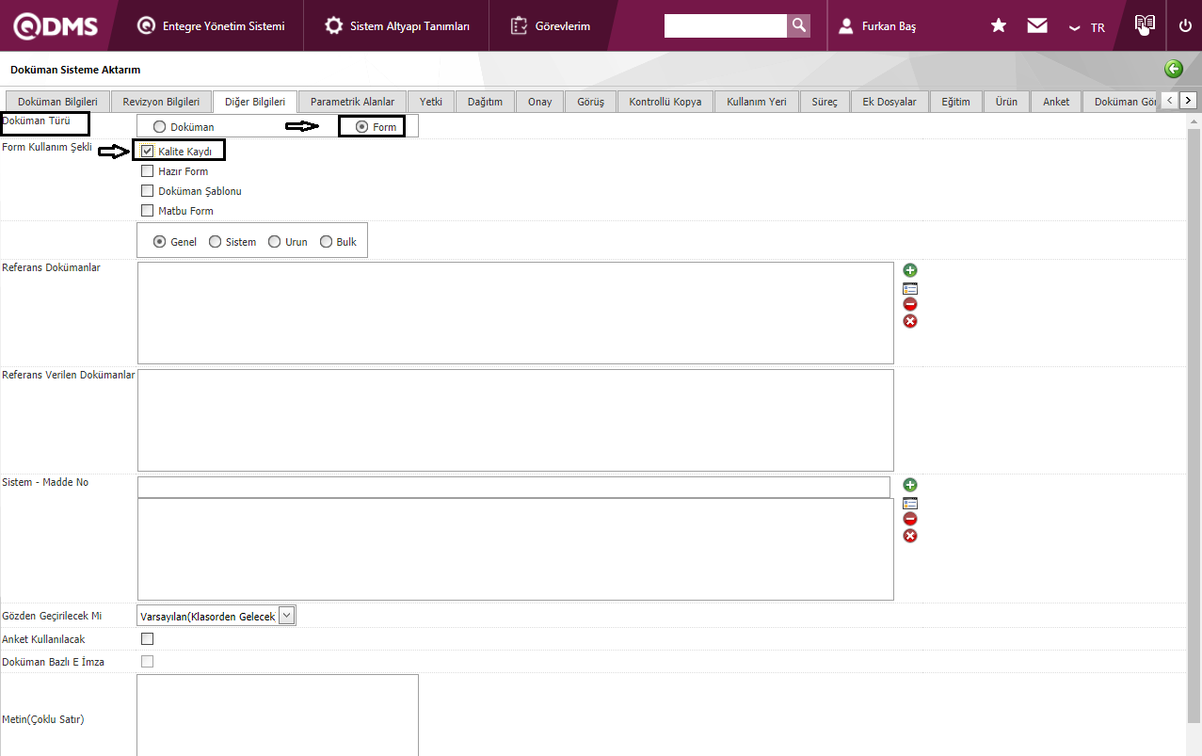Check the Matbu Form checkbox
This screenshot has width=1202, height=756.
[x=147, y=211]
